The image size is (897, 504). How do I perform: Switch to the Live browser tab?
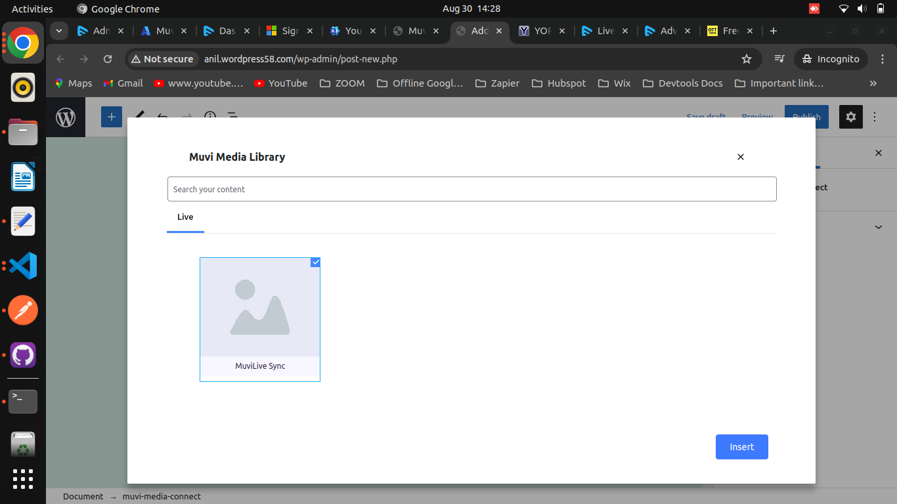(x=606, y=31)
